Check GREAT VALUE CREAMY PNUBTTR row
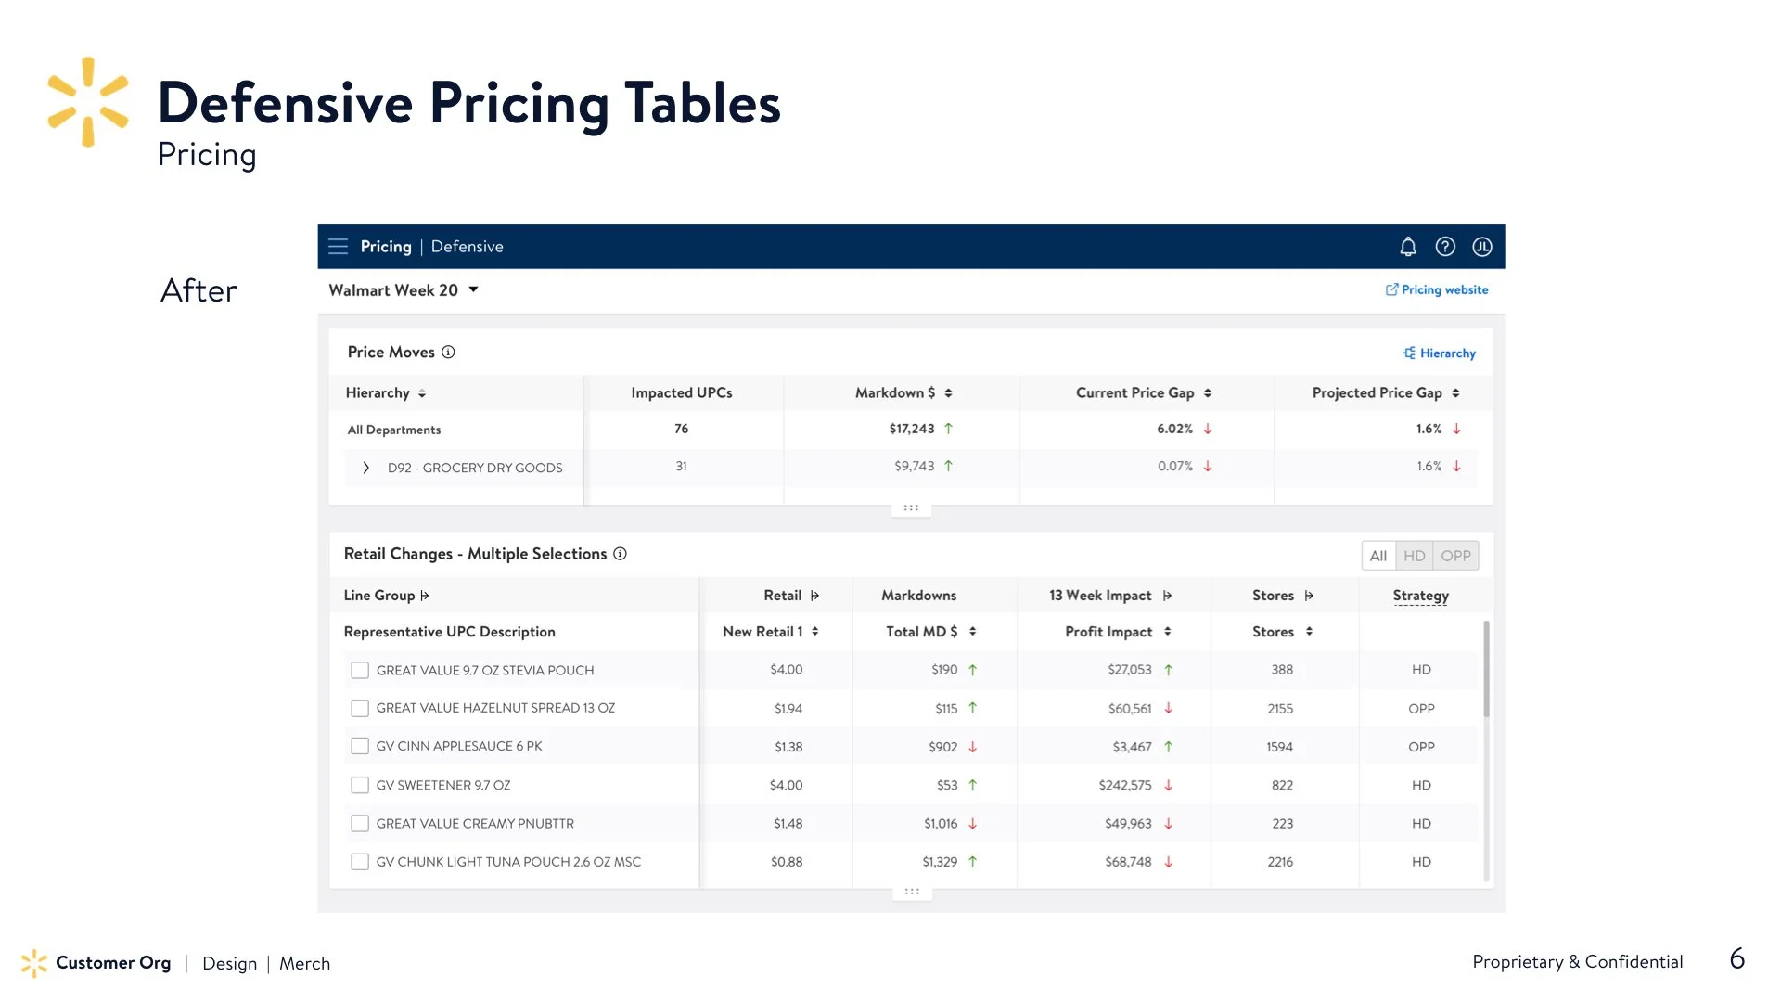The height and width of the screenshot is (1002, 1781). tap(360, 824)
